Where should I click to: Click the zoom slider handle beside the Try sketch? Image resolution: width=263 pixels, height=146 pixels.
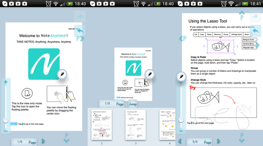pos(181,120)
